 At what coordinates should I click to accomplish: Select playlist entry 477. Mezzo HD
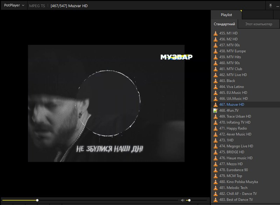pos(245,164)
